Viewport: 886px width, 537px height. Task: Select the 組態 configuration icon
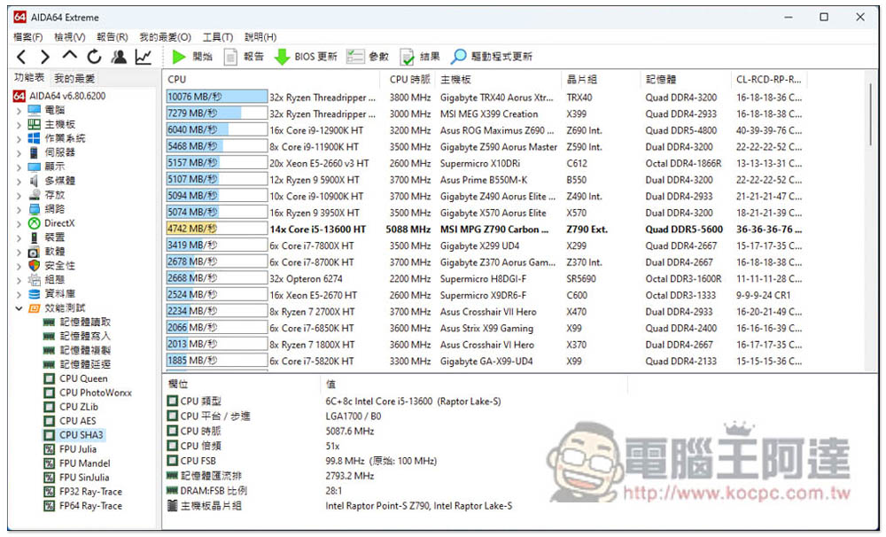[x=35, y=280]
